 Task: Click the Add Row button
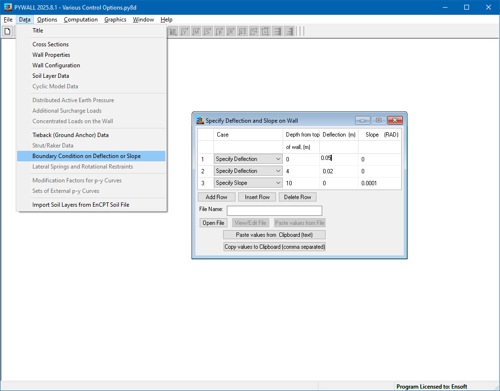click(x=216, y=197)
